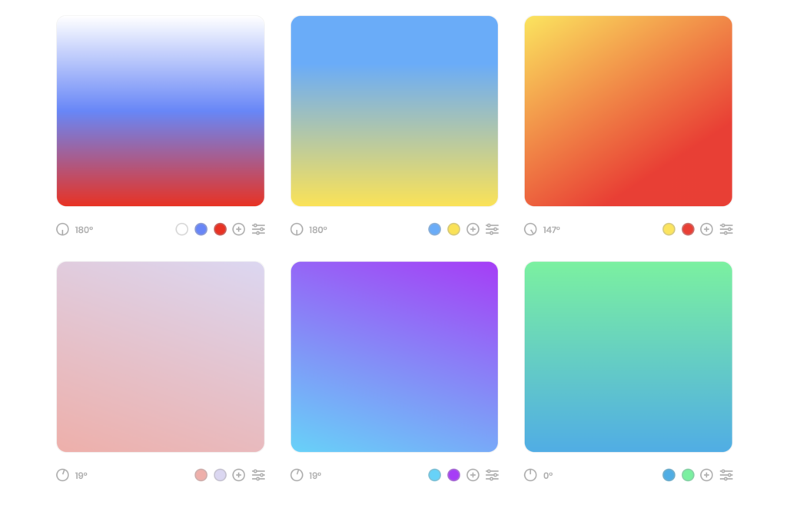Add a color stop to yellow-red gradient
Image resolution: width=787 pixels, height=505 pixels.
(x=707, y=229)
